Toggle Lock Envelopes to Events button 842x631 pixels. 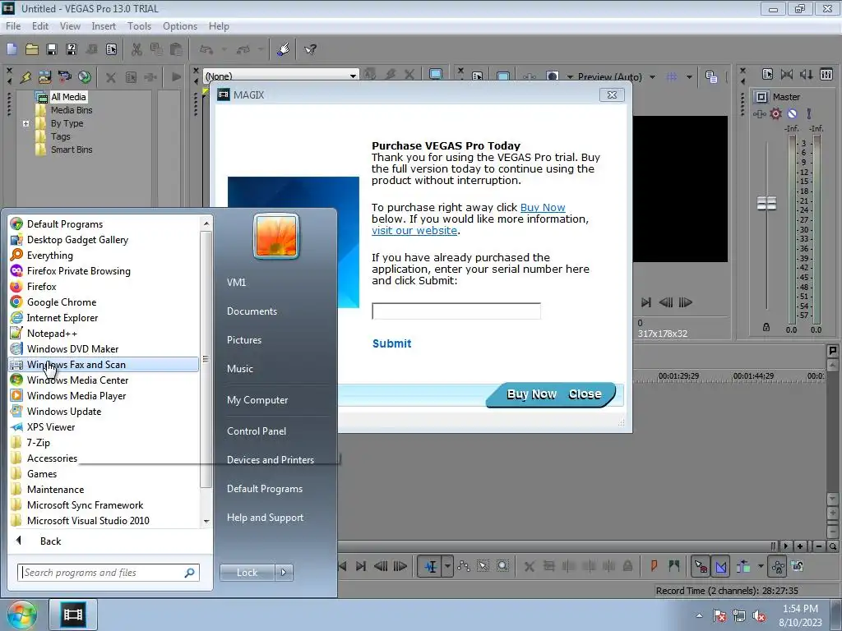(778, 566)
